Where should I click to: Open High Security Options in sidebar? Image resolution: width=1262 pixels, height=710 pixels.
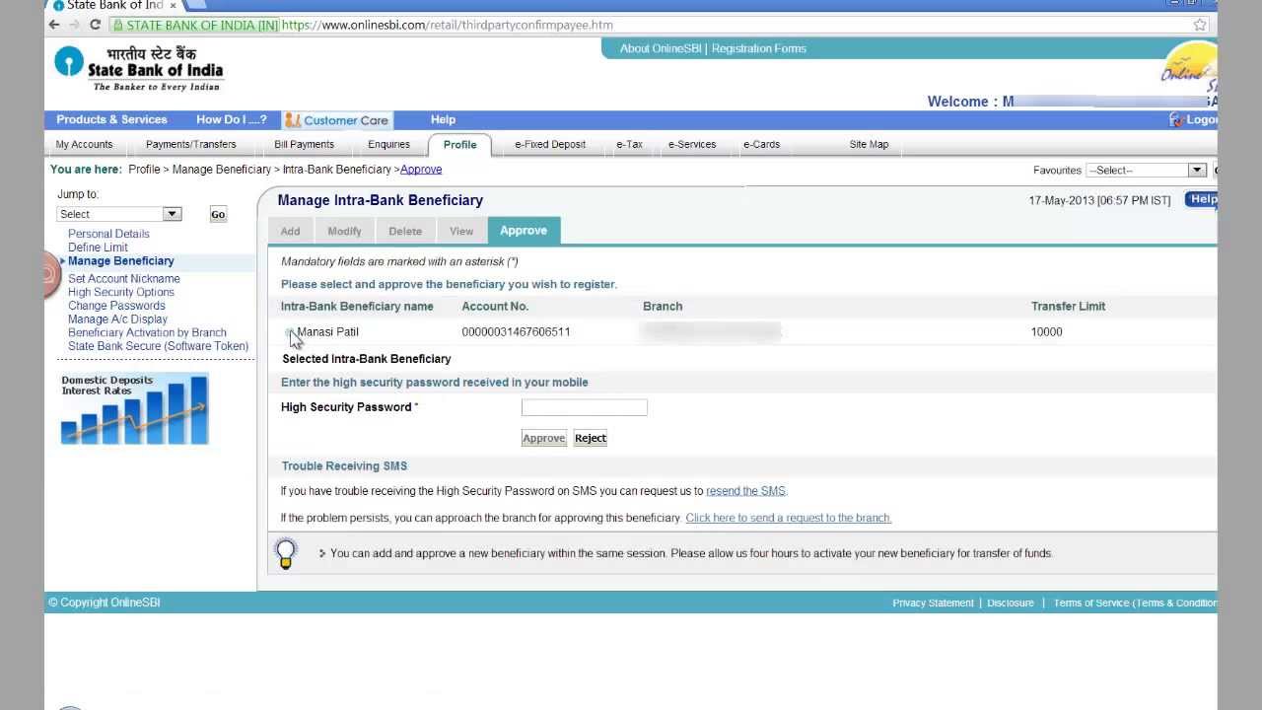(x=121, y=292)
